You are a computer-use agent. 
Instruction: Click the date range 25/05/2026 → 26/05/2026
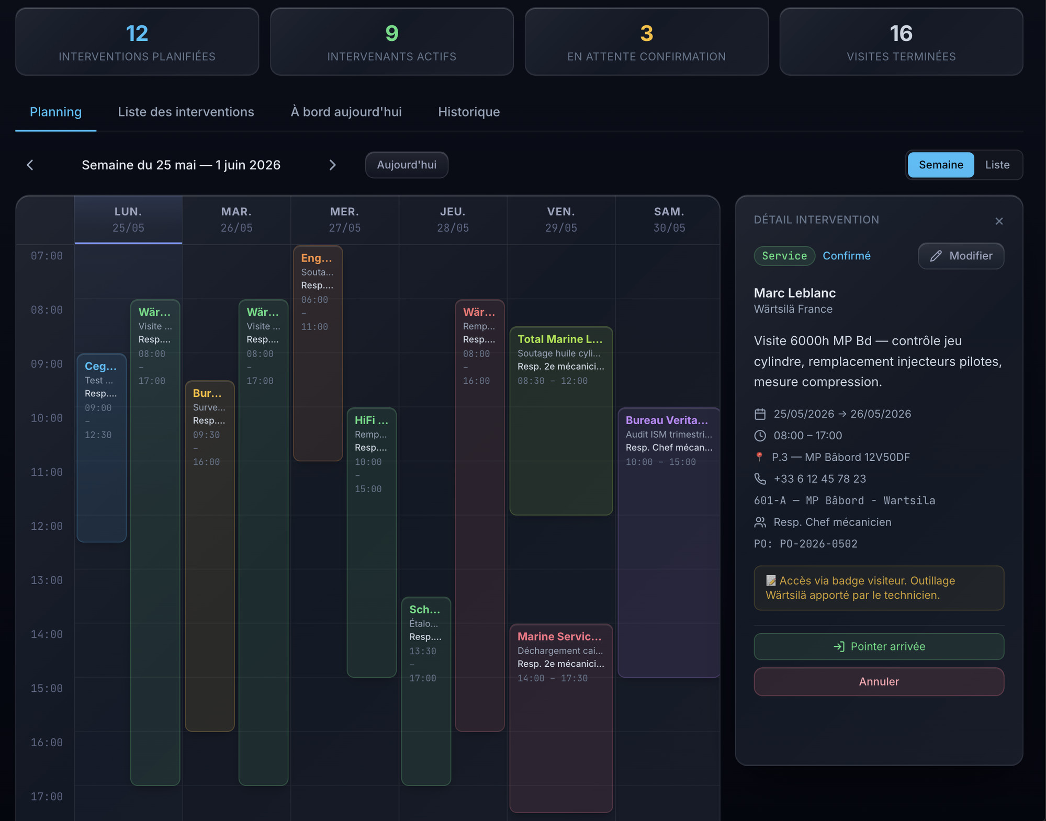[842, 414]
